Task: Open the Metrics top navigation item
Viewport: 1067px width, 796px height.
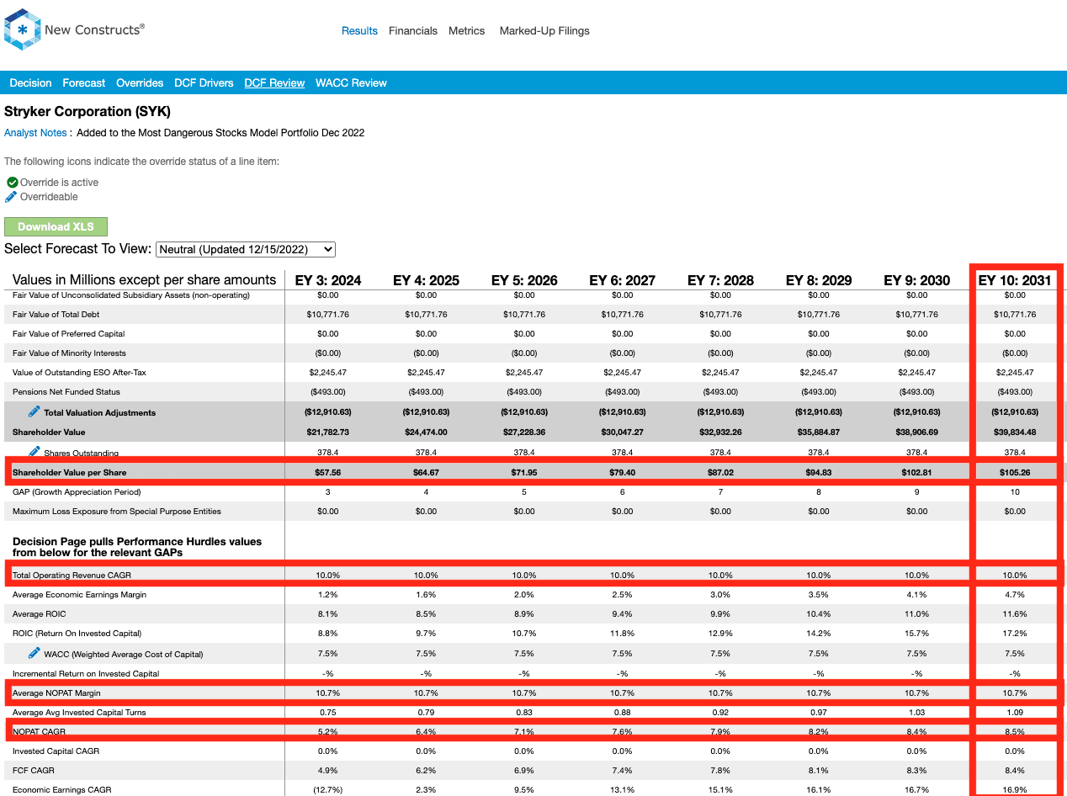Action: click(467, 31)
